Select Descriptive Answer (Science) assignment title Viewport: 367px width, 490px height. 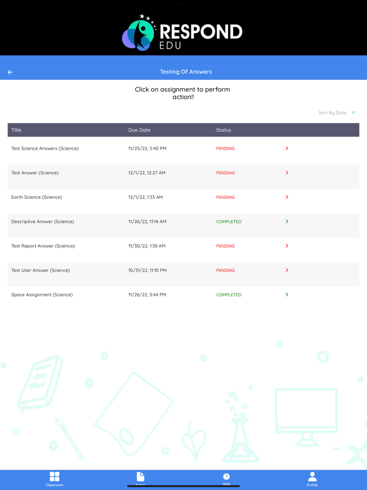point(42,221)
